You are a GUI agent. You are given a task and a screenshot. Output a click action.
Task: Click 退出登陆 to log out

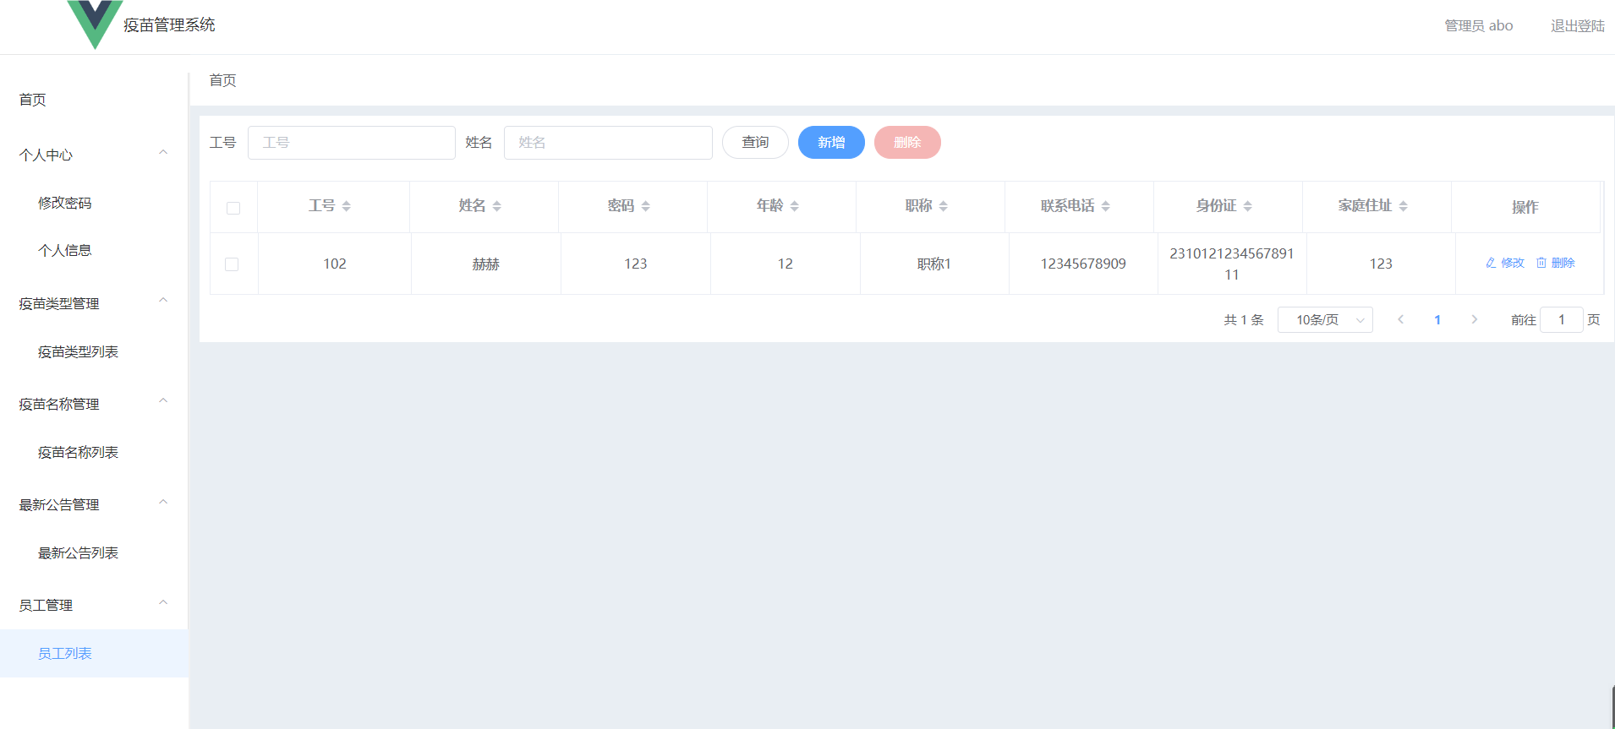tap(1577, 26)
